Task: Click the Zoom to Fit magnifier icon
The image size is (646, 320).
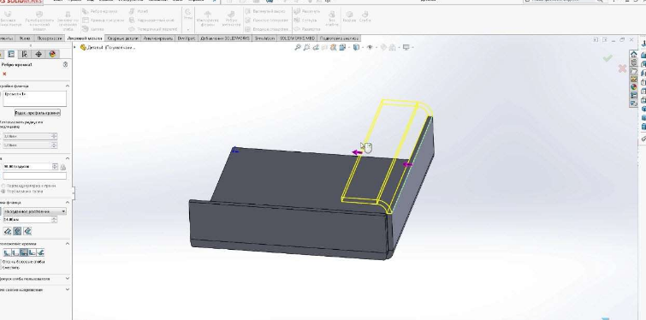Action: tap(298, 47)
